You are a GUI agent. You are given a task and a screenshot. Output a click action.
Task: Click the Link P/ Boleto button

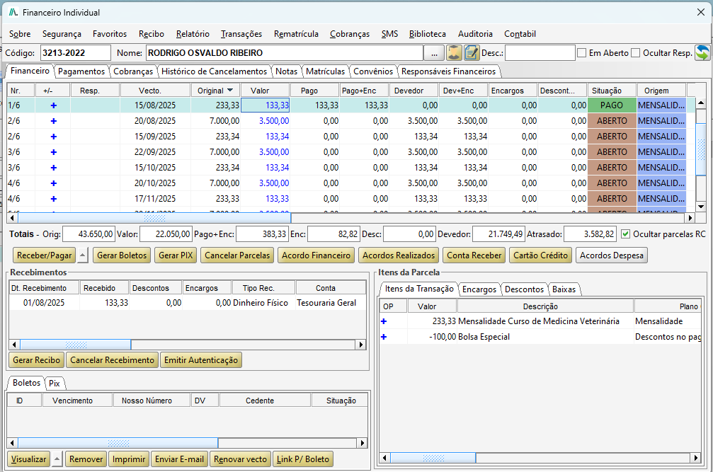[303, 459]
